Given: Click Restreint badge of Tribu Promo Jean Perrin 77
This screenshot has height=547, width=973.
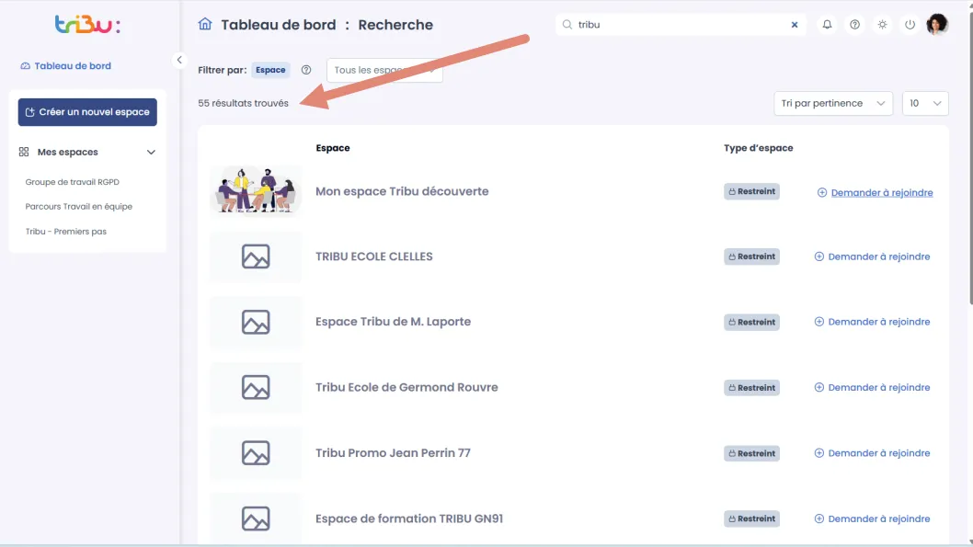Looking at the screenshot, I should tap(751, 453).
